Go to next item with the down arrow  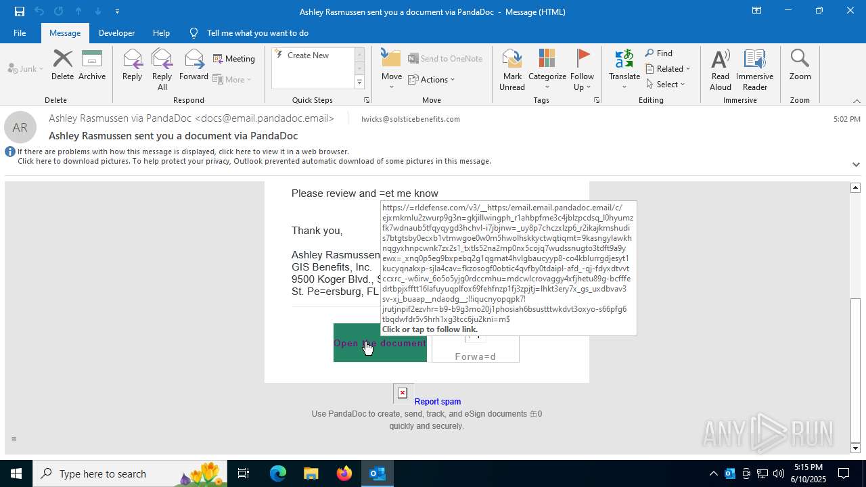click(98, 11)
